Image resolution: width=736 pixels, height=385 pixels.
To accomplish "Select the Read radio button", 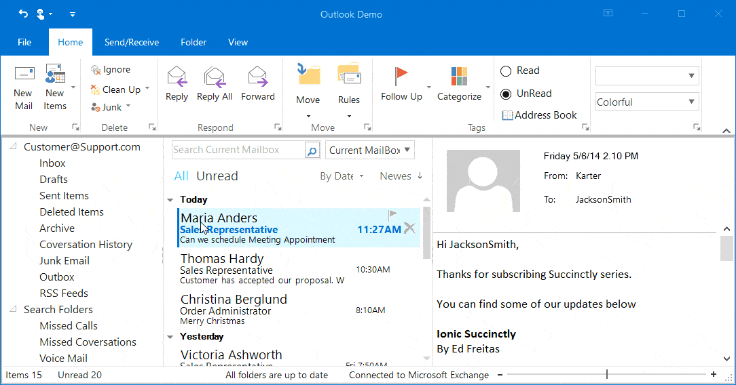I will pos(506,70).
